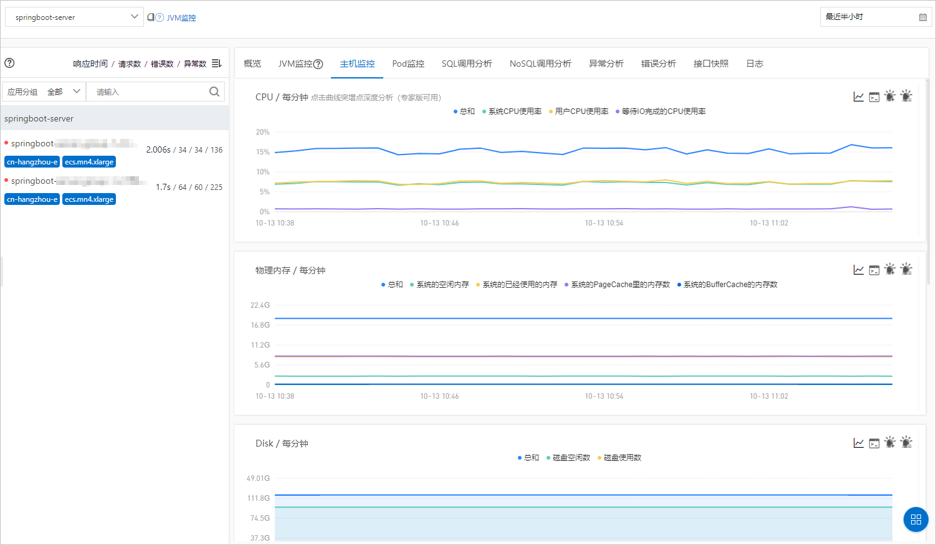Click the search magnifier icon in instance filter
Image resolution: width=936 pixels, height=545 pixels.
pyautogui.click(x=214, y=92)
